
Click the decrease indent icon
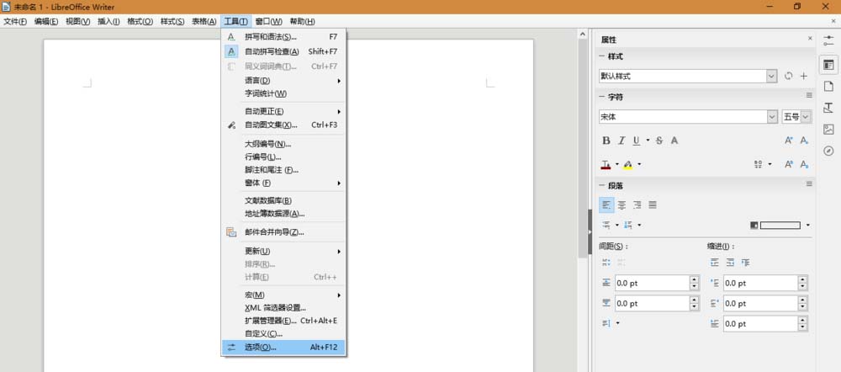pos(730,263)
